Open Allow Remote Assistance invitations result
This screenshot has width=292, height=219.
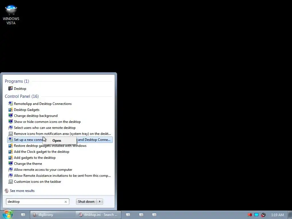[60, 176]
